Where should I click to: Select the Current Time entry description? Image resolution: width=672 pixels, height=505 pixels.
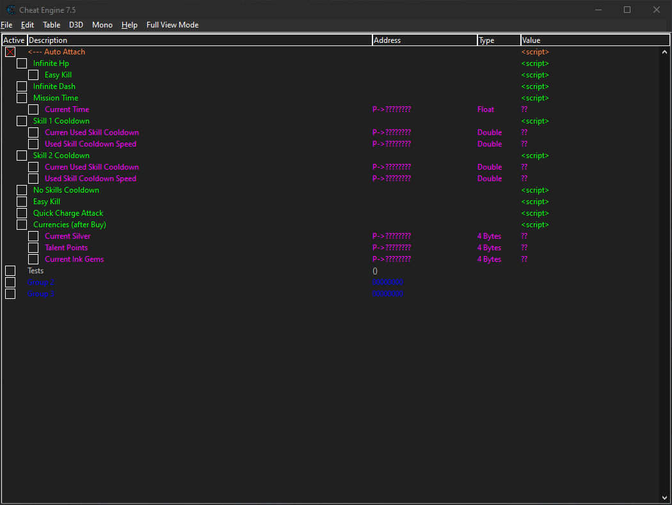coord(67,109)
